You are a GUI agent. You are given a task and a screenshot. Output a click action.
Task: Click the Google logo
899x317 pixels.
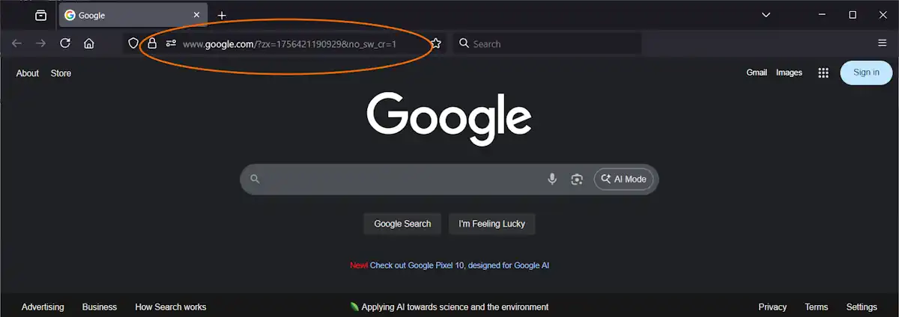(449, 118)
